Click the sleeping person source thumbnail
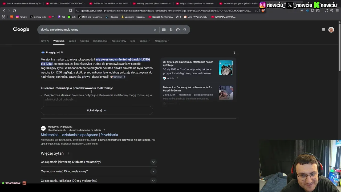Screen dimensions: 341x192 [226, 93]
